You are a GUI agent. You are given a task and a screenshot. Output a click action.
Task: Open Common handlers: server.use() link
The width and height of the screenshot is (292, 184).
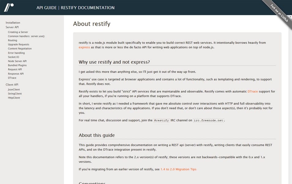(x=26, y=36)
